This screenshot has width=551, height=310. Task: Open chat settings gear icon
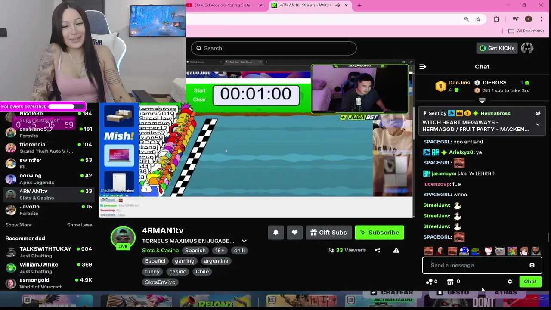(510, 282)
